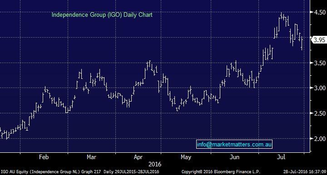Click the Jun month label on axis
This screenshot has height=175, width=327.
click(x=234, y=157)
